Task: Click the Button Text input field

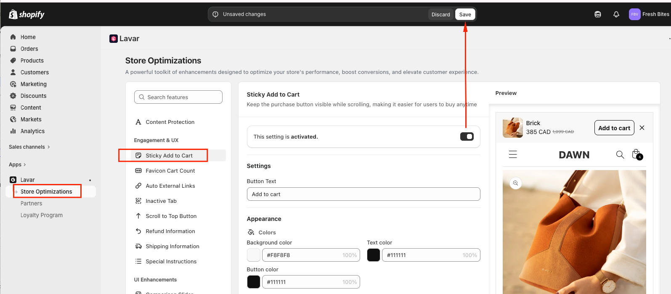Action: (363, 194)
